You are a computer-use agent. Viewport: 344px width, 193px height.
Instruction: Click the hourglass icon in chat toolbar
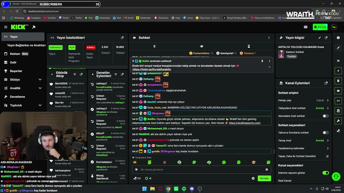click(x=249, y=46)
